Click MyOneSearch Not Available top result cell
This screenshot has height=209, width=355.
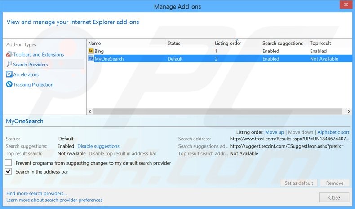click(x=324, y=59)
